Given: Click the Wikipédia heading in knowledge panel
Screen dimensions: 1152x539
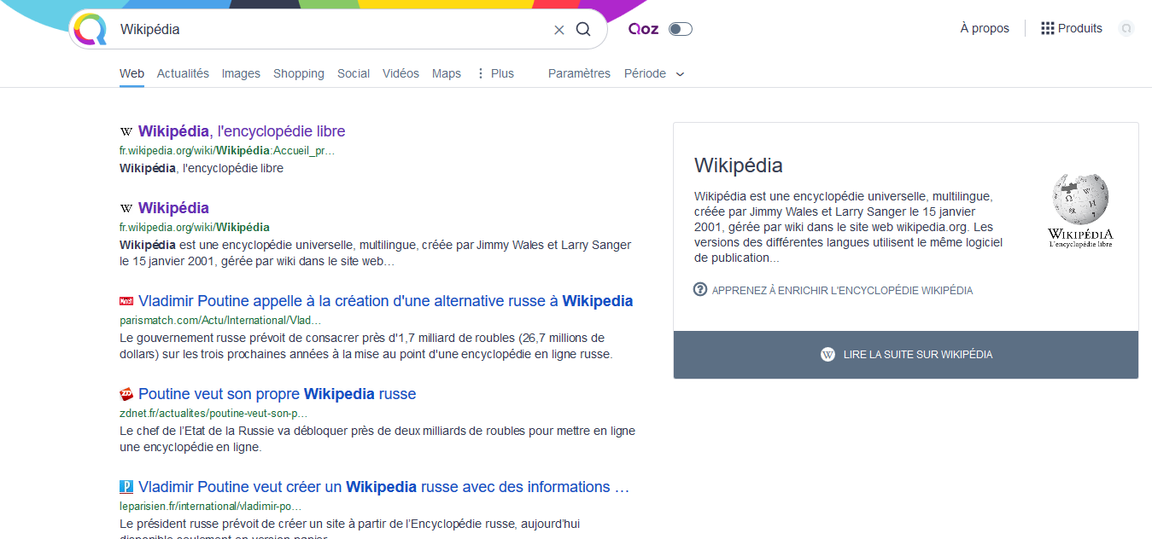Looking at the screenshot, I should (x=739, y=165).
